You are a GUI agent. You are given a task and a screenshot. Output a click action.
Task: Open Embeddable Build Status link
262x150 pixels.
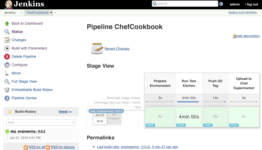click(x=32, y=90)
